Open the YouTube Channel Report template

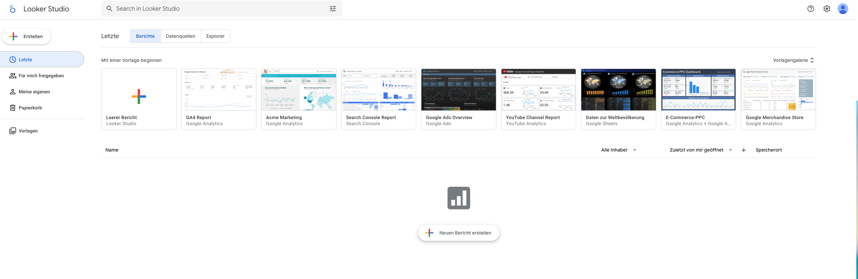[x=539, y=99]
